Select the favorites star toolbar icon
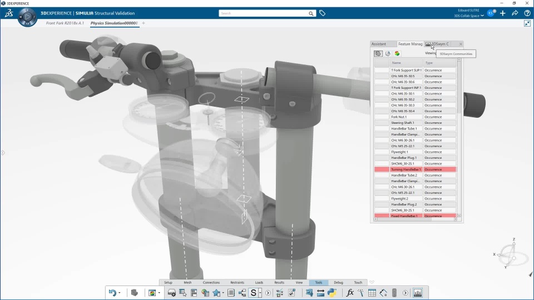The height and width of the screenshot is (300, 534). tap(216, 293)
